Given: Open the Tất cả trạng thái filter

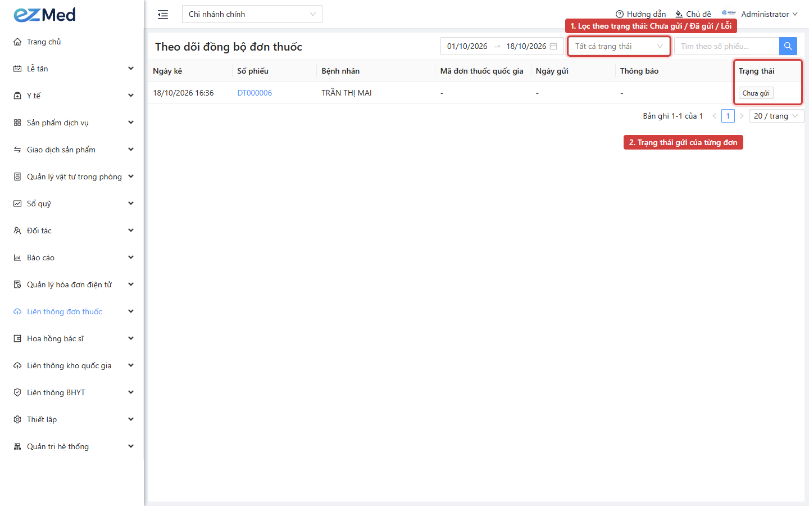Looking at the screenshot, I should pyautogui.click(x=619, y=46).
